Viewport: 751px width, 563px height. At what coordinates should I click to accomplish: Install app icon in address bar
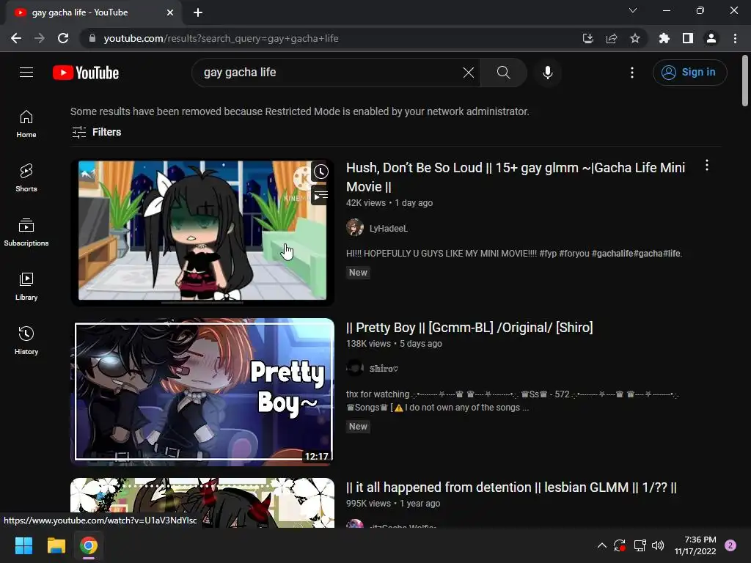pos(587,38)
